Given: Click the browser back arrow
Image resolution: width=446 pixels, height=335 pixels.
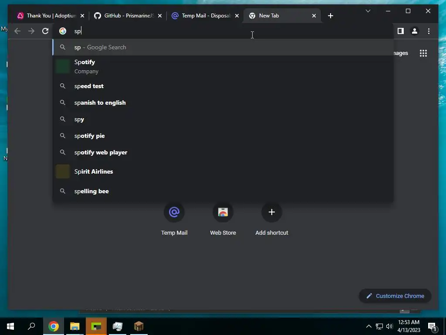Looking at the screenshot, I should 17,31.
